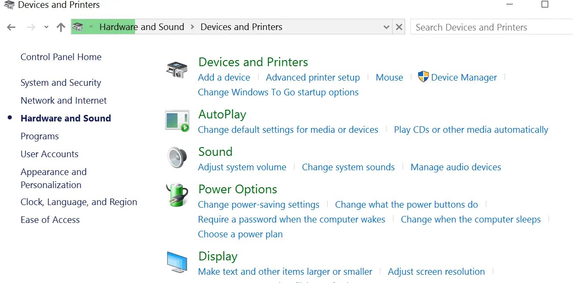This screenshot has width=573, height=283.
Task: Open Network and Internet from the sidebar
Action: tap(63, 100)
